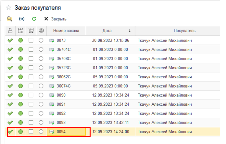Toggle checkbox in order 0094 row
The width and height of the screenshot is (226, 144).
coord(31,132)
